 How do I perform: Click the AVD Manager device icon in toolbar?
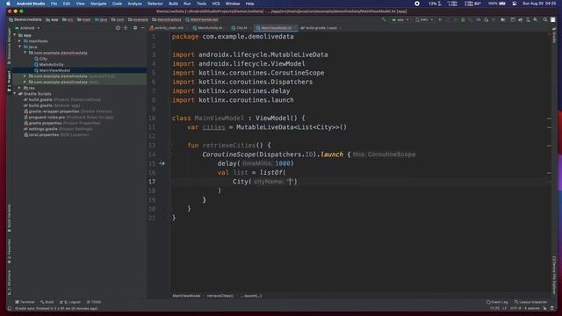point(528,19)
